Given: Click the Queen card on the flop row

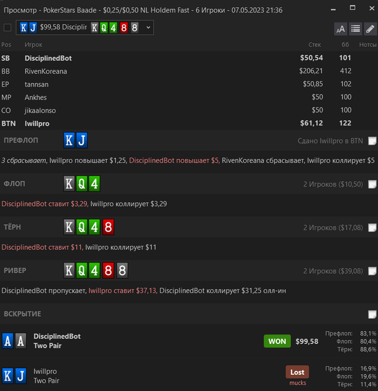Looking at the screenshot, I should coord(82,184).
